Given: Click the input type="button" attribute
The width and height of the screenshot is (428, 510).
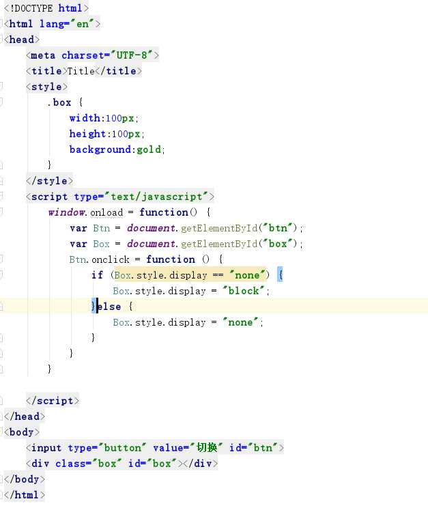Looking at the screenshot, I should tap(107, 448).
